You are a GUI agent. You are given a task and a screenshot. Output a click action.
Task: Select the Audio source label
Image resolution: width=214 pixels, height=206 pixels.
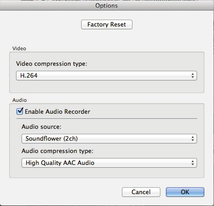pos(41,127)
